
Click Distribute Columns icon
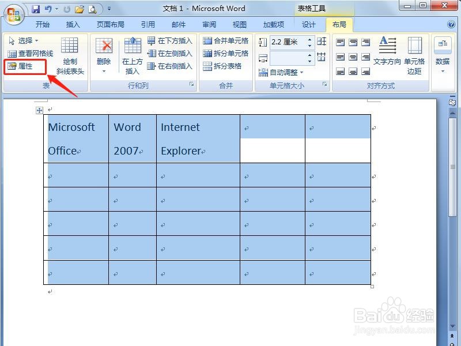tap(322, 57)
